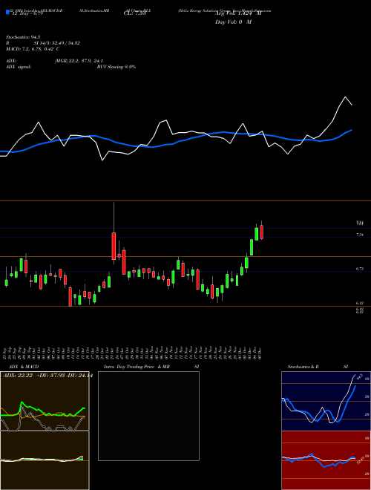Image resolution: width=371 pixels, height=490 pixels.
Task: Click the 'Intra Day Trading Price & MR' title
Action: click(137, 367)
